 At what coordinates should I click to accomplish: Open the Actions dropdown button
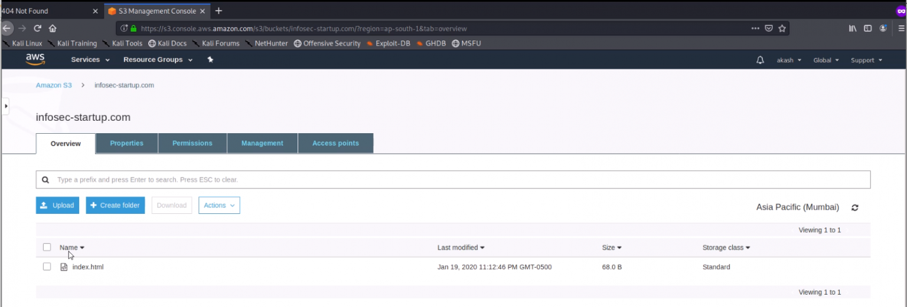pyautogui.click(x=219, y=205)
